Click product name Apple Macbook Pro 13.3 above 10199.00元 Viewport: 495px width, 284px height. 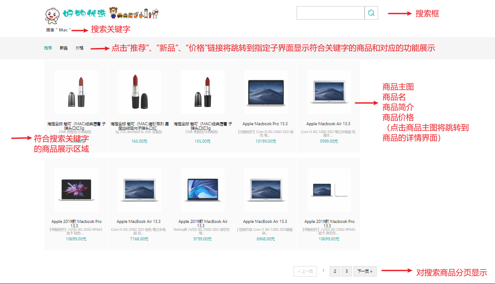click(265, 124)
